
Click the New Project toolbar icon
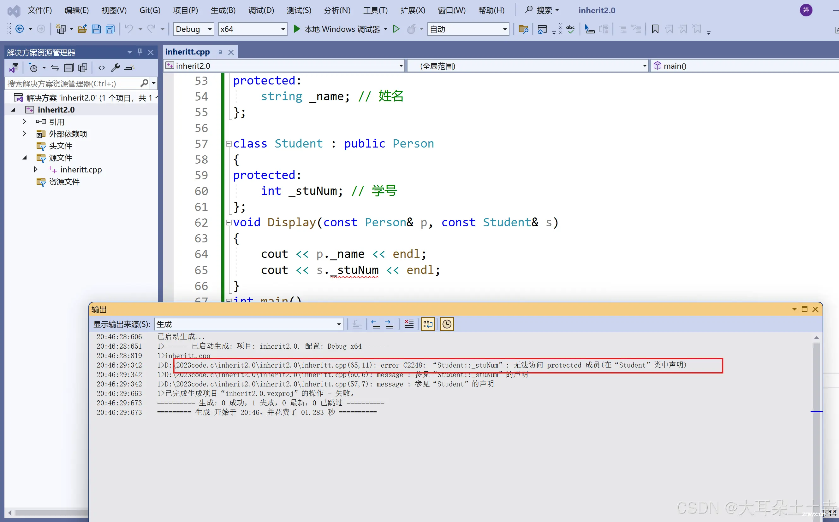[x=61, y=29]
